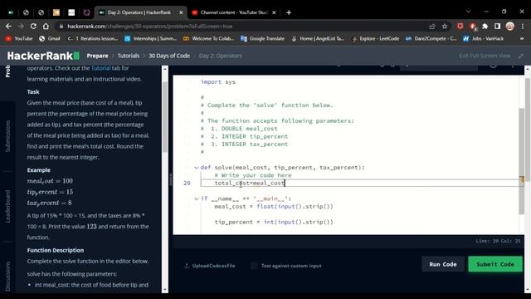This screenshot has width=531, height=299.
Task: Select the Day 2: Operators HackerRank tab
Action: click(x=139, y=12)
